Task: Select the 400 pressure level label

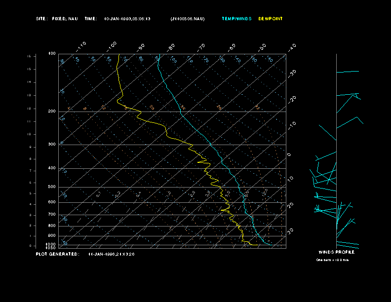Action: (x=51, y=168)
